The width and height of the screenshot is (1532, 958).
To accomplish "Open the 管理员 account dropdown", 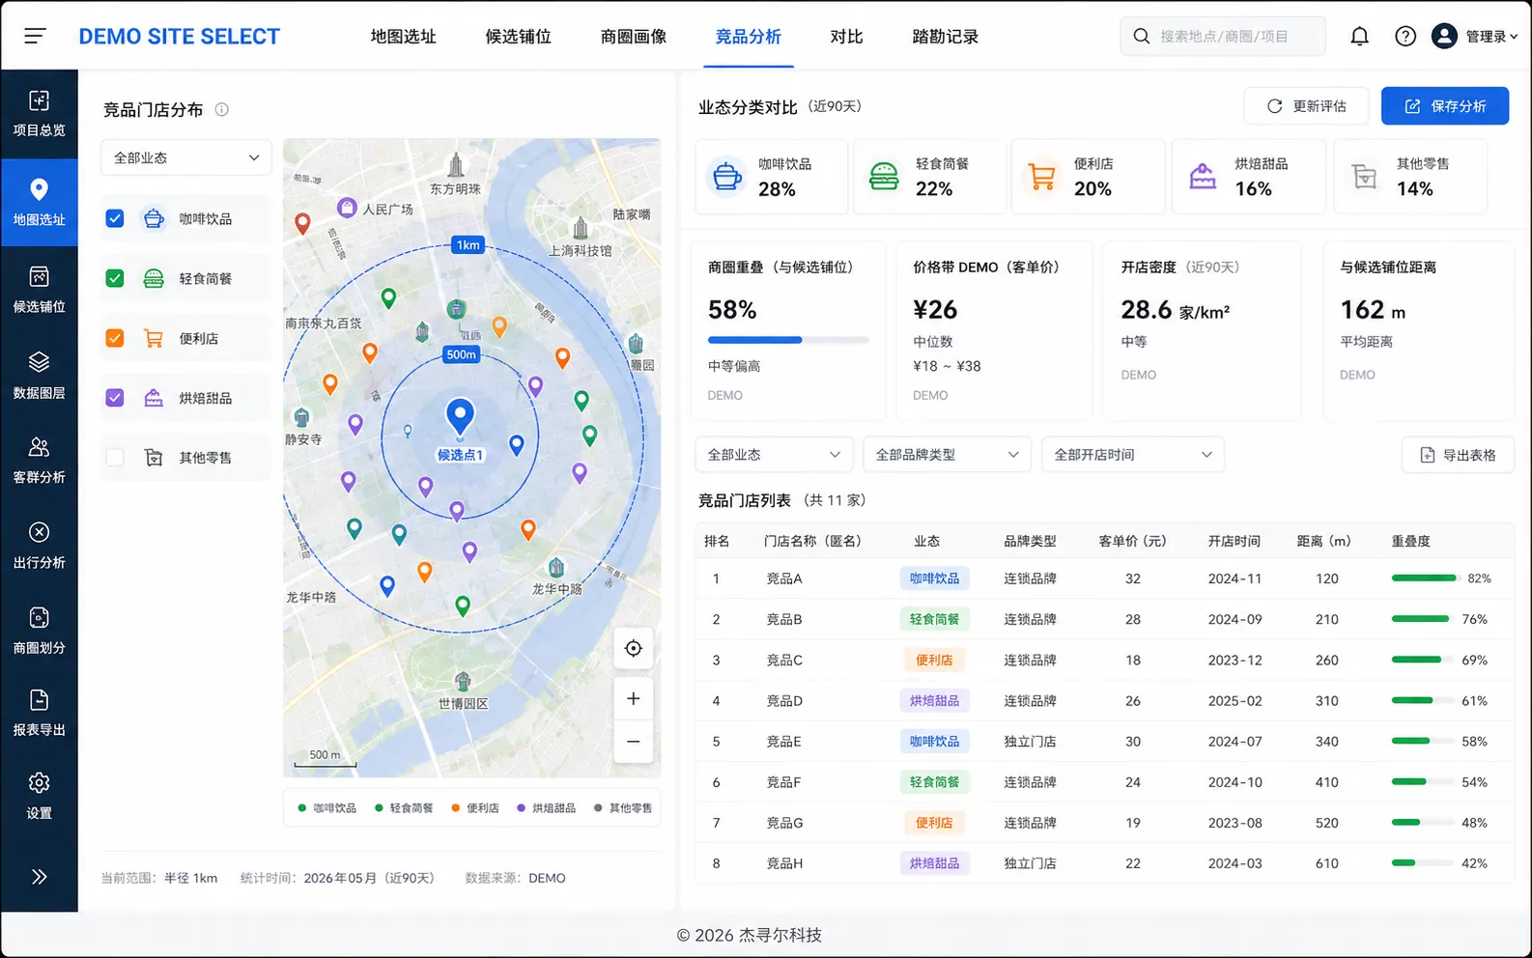I will point(1475,37).
